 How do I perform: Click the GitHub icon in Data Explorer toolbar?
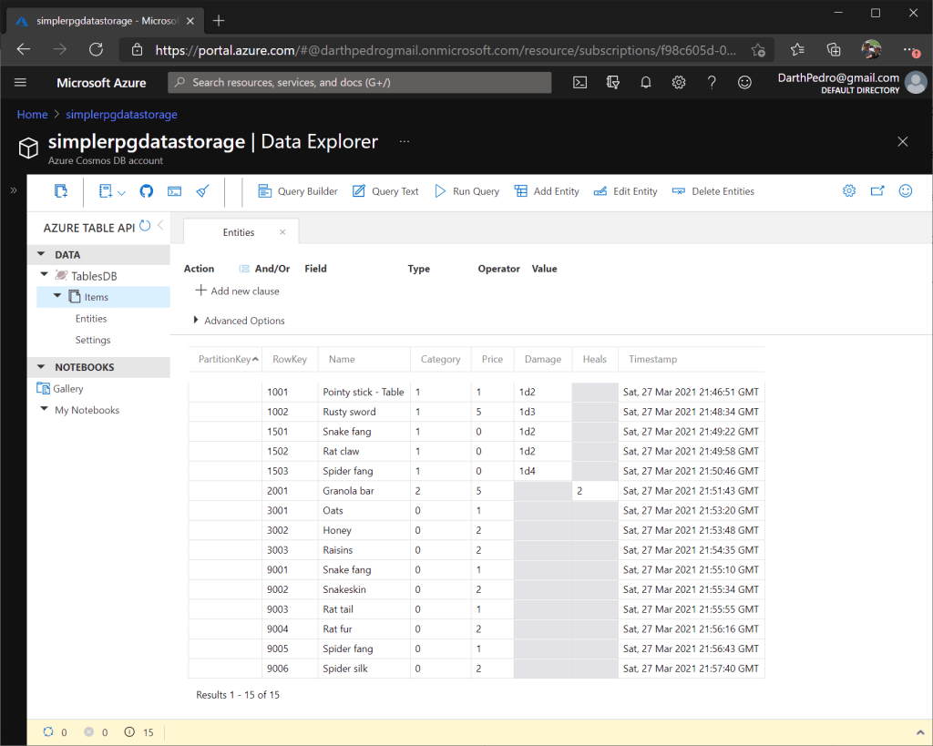coord(147,191)
